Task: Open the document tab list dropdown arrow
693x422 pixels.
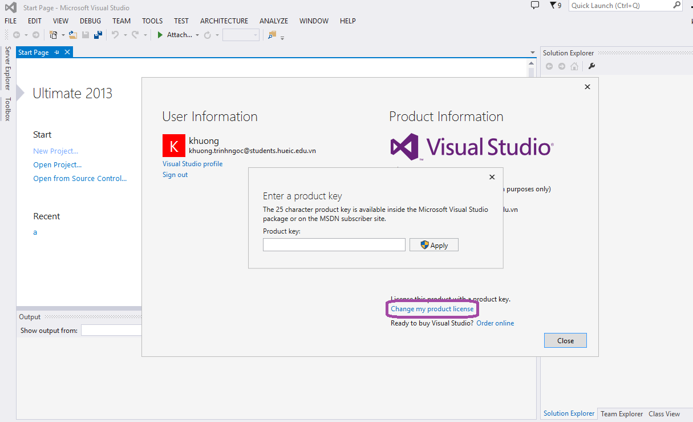Action: 533,53
